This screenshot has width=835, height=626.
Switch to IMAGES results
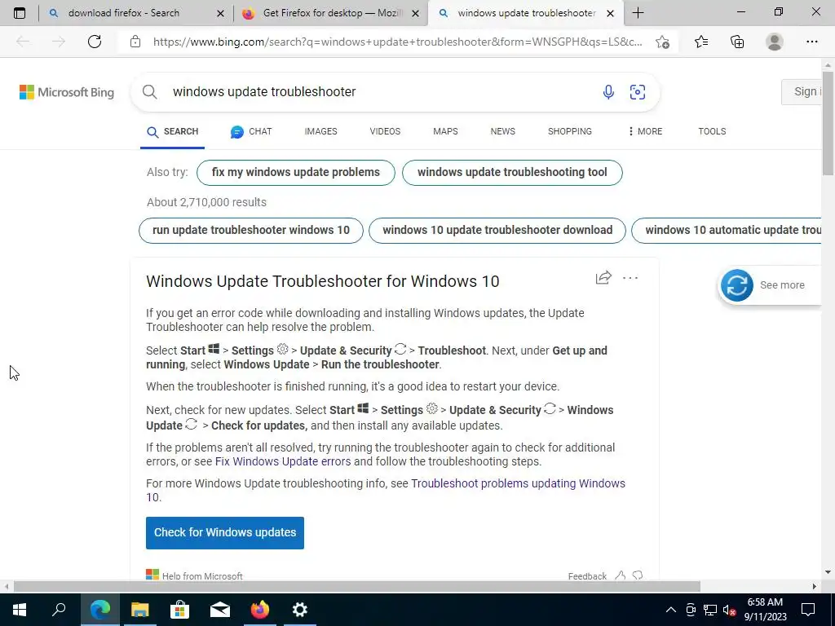pyautogui.click(x=320, y=131)
